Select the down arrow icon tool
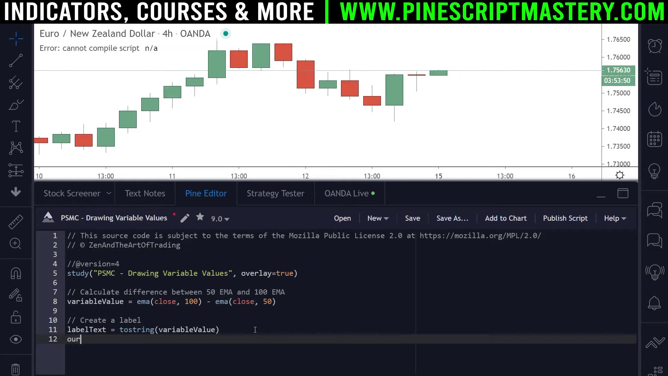This screenshot has height=376, width=668. pos(16,192)
